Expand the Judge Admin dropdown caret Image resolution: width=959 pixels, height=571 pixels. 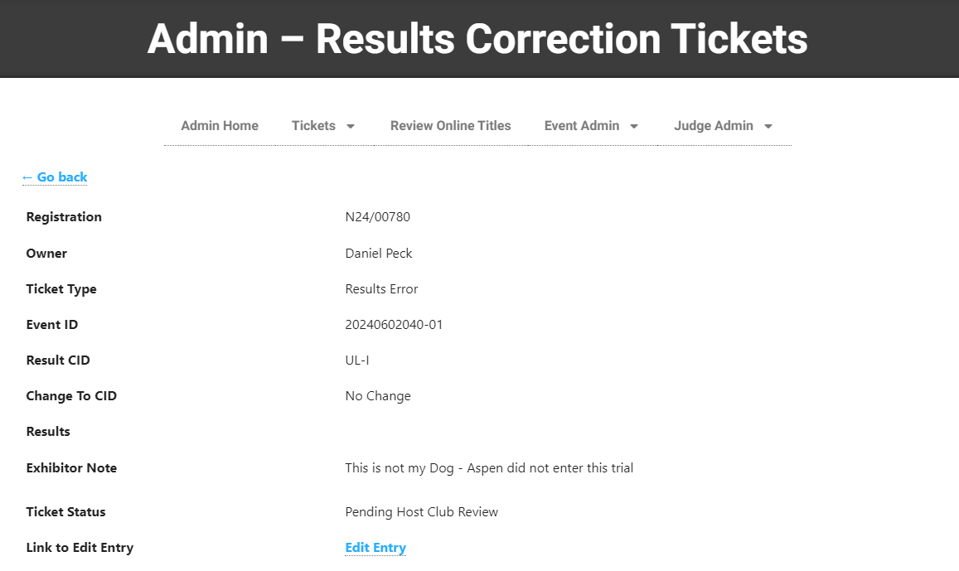768,127
